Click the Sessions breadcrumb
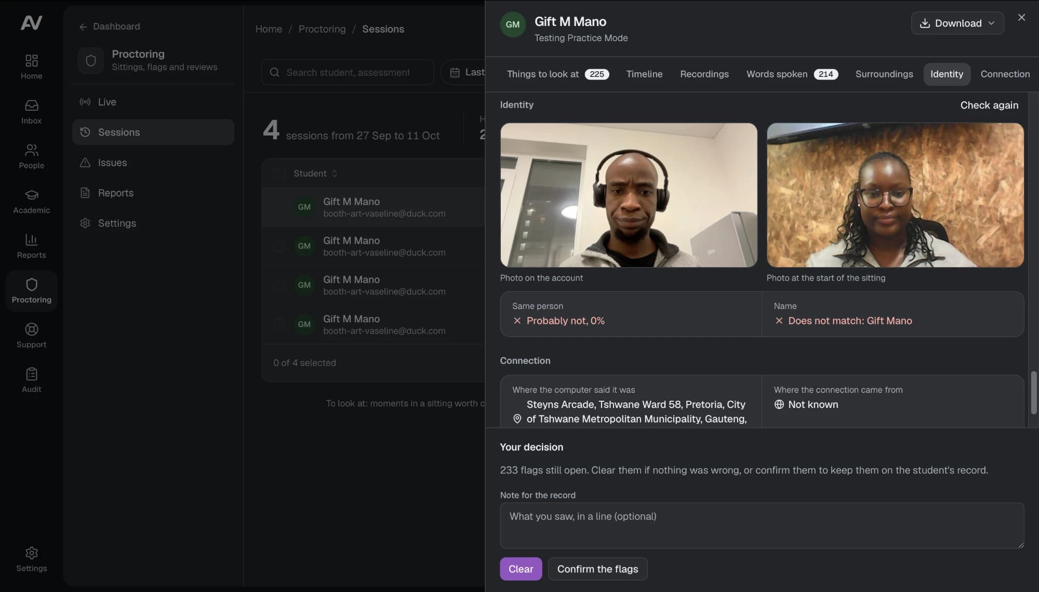This screenshot has width=1039, height=592. click(x=383, y=29)
